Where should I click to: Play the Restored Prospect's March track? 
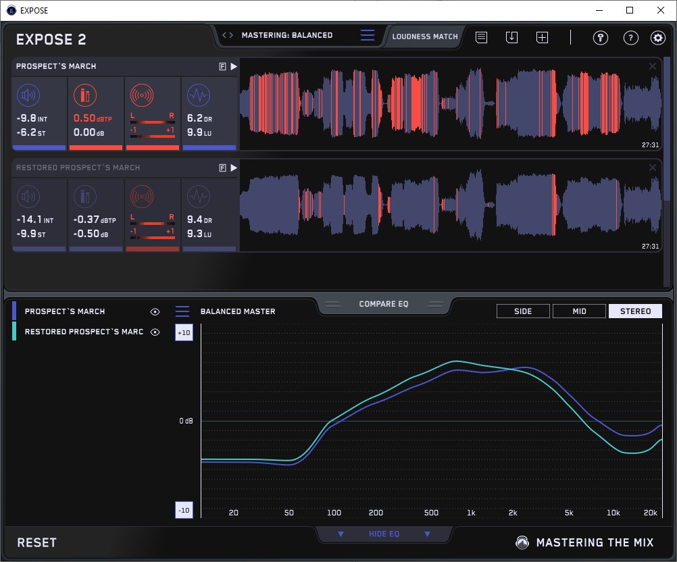coord(233,168)
